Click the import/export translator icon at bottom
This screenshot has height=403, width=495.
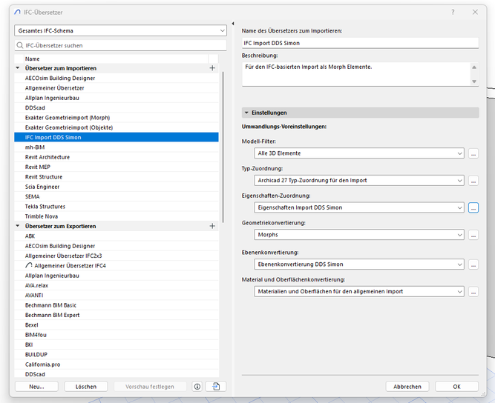(215, 387)
